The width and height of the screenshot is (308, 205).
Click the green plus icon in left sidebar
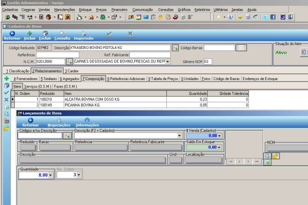[6, 79]
